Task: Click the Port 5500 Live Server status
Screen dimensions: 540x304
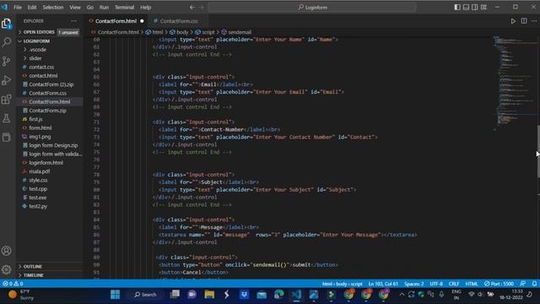Action: (499, 284)
